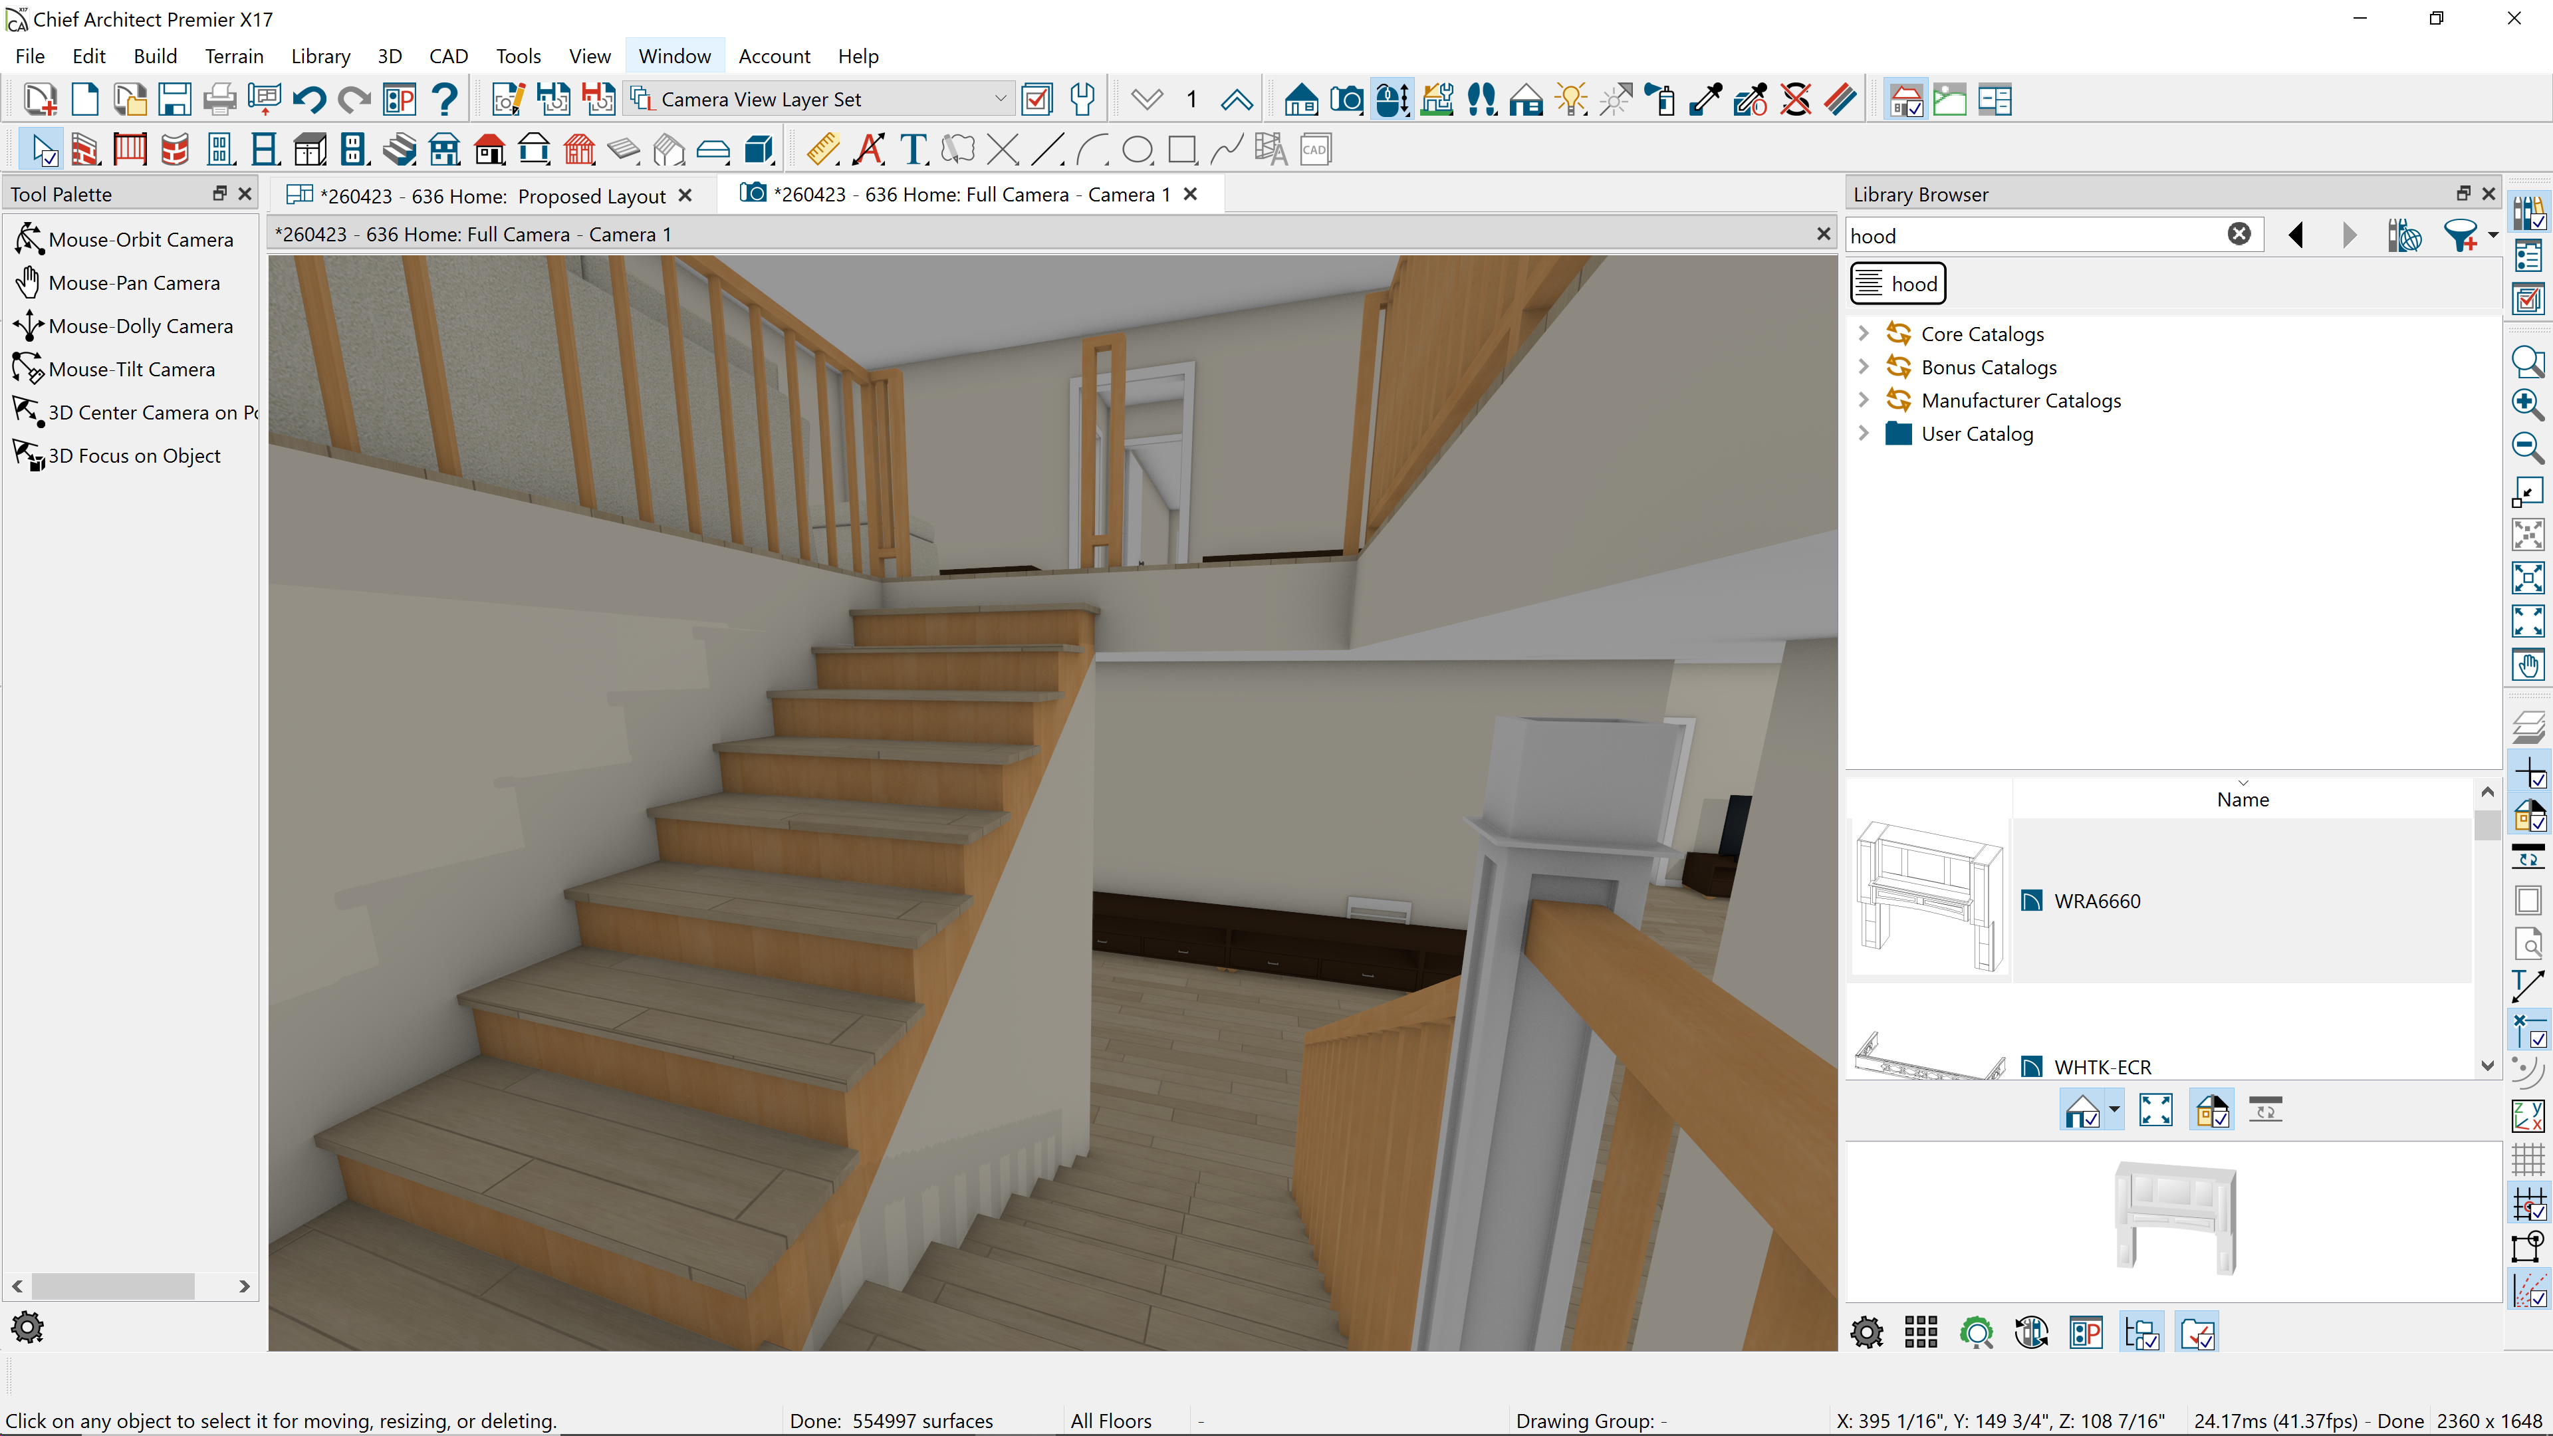This screenshot has width=2553, height=1436.
Task: Select the WRA6660 library item
Action: [2097, 901]
